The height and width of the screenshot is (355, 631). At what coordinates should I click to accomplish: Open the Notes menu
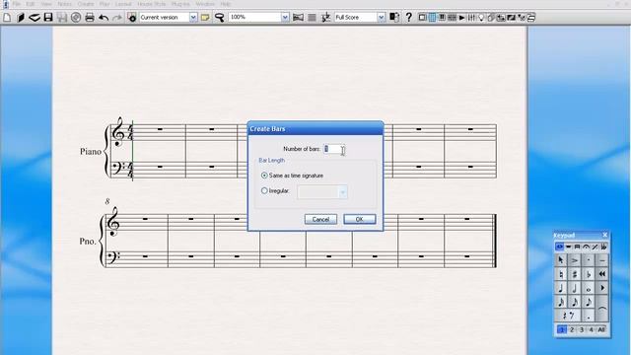pos(64,4)
